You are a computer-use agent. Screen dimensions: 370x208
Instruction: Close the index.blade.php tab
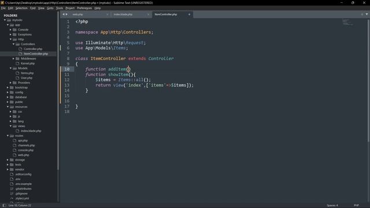pos(148,14)
